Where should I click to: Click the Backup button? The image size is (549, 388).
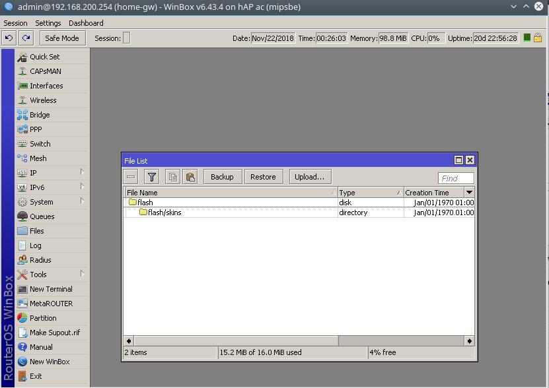222,177
